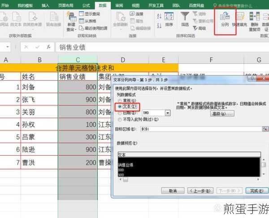The width and height of the screenshot is (269, 218).
Task: Select the column C header
Action: point(78,60)
